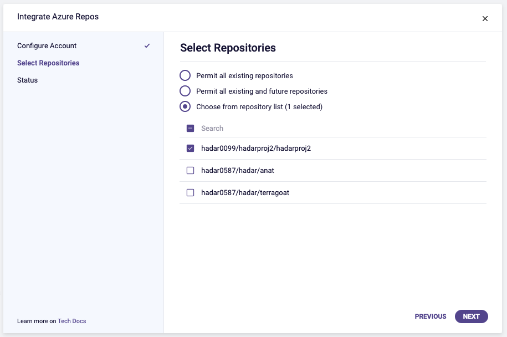The image size is (507, 337).
Task: Select Permit all existing and future repositories
Action: click(x=185, y=91)
